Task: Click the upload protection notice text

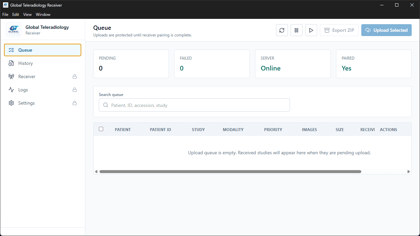Action: [x=142, y=35]
